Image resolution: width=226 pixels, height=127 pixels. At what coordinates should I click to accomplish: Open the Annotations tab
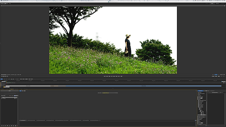(212, 91)
